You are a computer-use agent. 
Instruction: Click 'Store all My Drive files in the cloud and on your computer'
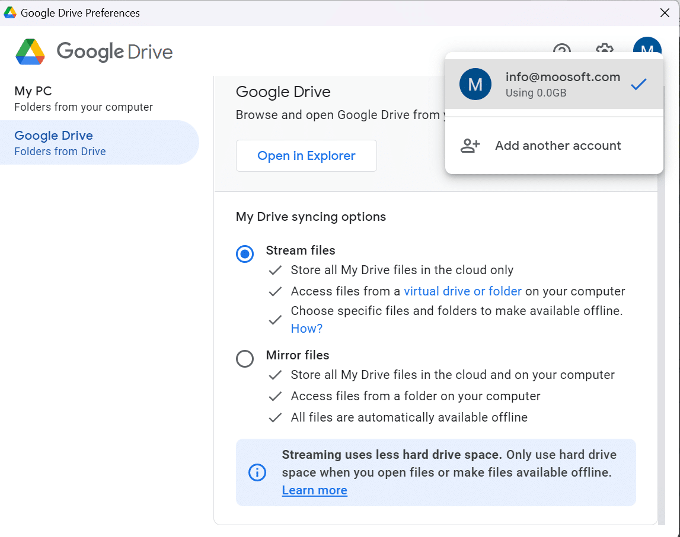point(453,375)
